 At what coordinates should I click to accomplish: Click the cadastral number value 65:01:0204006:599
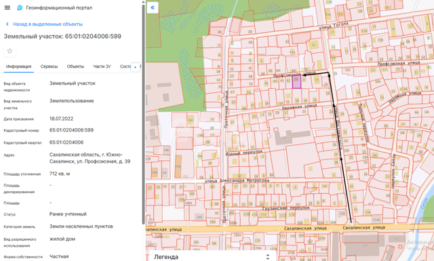pyautogui.click(x=71, y=130)
